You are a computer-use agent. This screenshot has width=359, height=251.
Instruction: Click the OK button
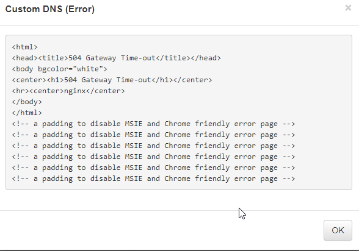(338, 230)
